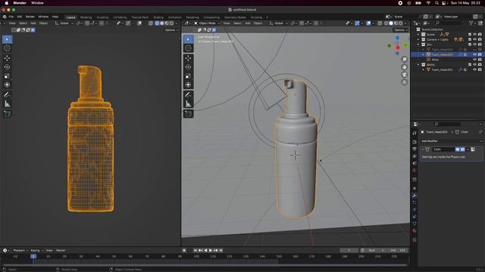Collapse the Bottle collection
The width and height of the screenshot is (485, 272).
(x=418, y=64)
